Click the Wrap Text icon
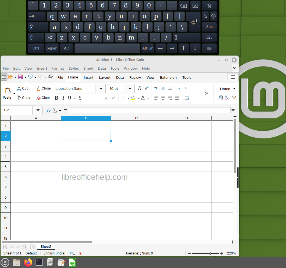Viewport: 286px width, 268px height. pos(187,98)
